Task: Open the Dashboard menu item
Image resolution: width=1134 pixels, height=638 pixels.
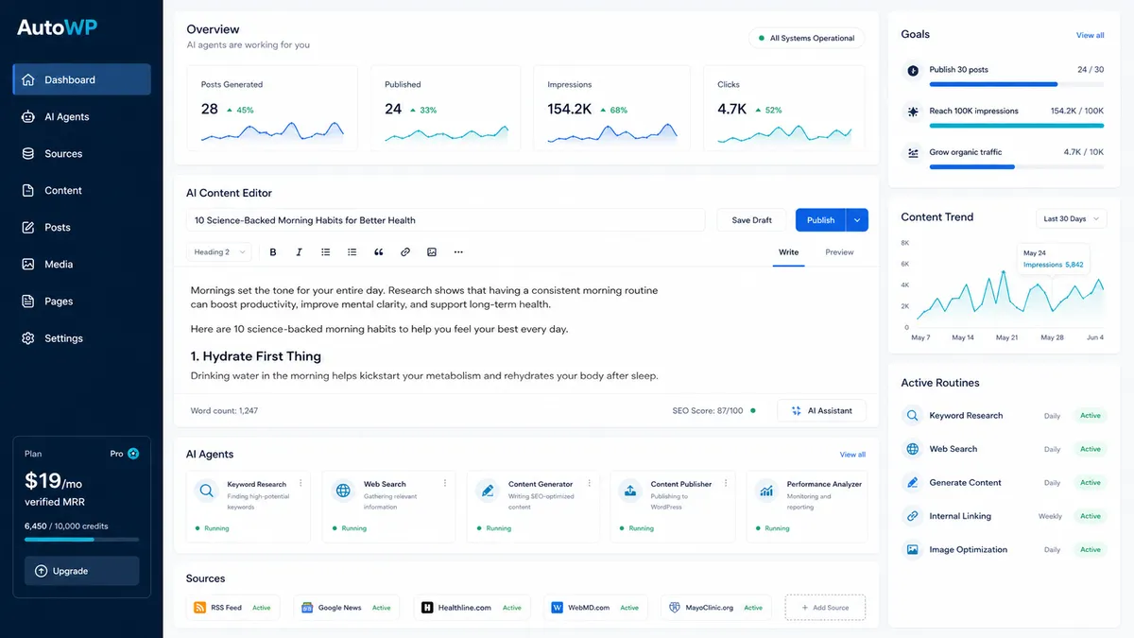Action: [81, 79]
